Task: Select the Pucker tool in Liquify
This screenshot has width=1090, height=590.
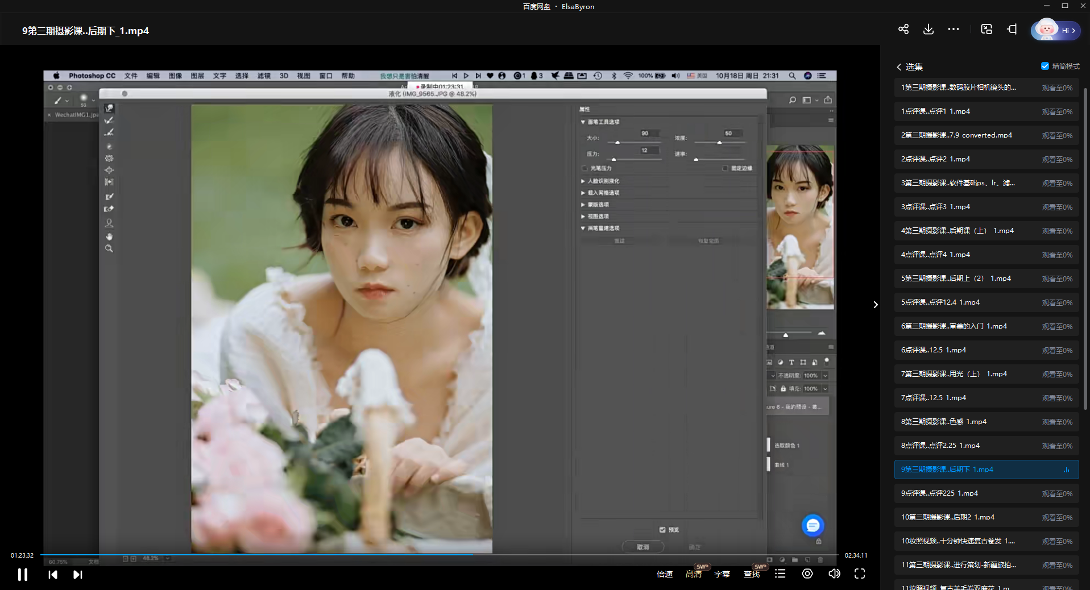Action: pos(109,158)
